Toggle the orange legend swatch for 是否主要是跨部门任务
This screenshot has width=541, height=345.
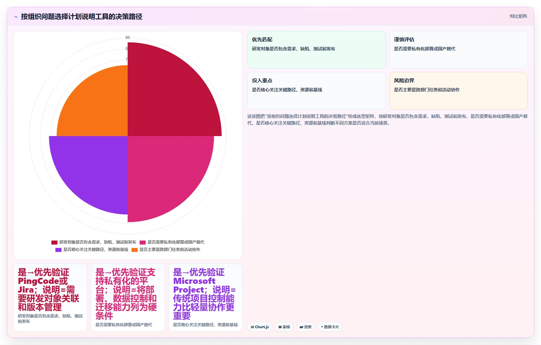point(134,250)
